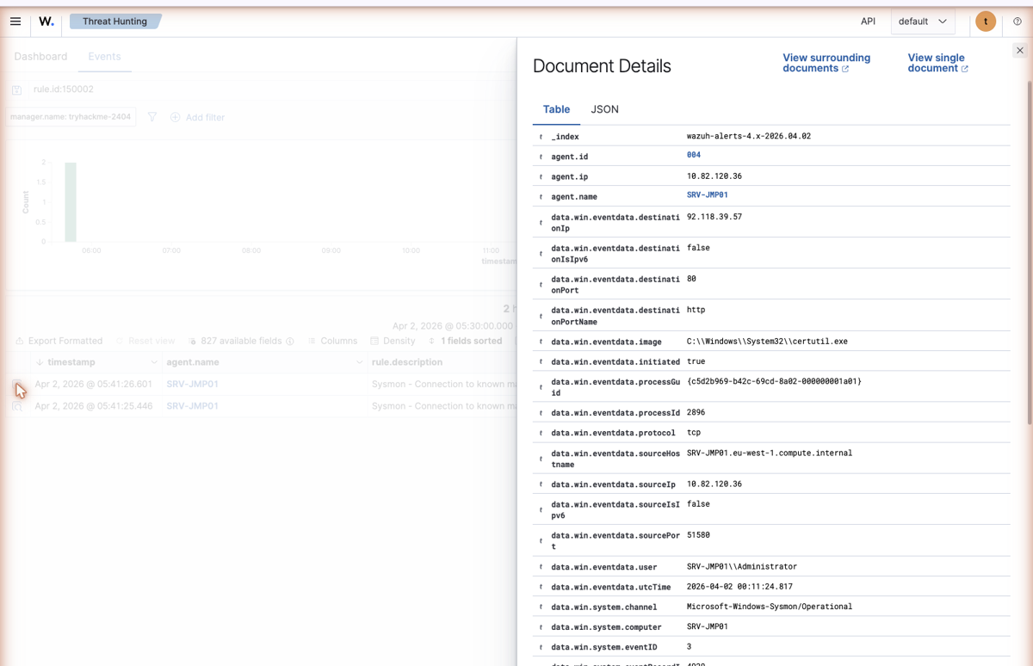This screenshot has height=666, width=1033.
Task: Inspect document at 05:41:26.601 row
Action: (x=17, y=385)
